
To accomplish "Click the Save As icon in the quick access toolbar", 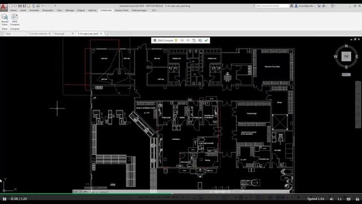I will [24, 6].
